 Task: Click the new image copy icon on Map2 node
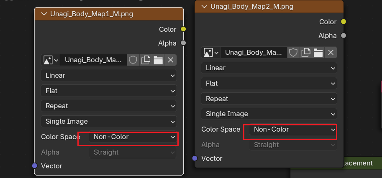pos(306,52)
